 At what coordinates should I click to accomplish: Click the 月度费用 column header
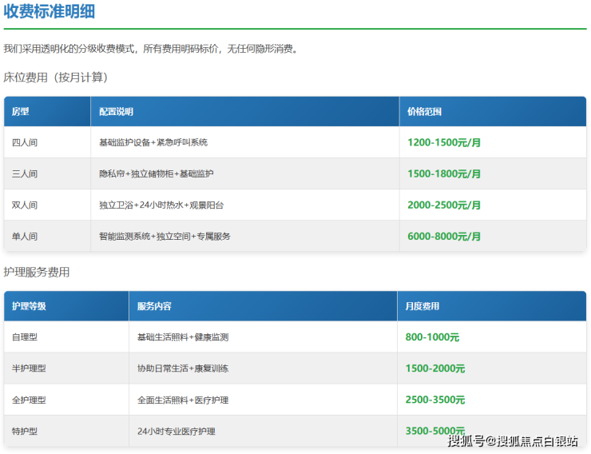coord(422,306)
